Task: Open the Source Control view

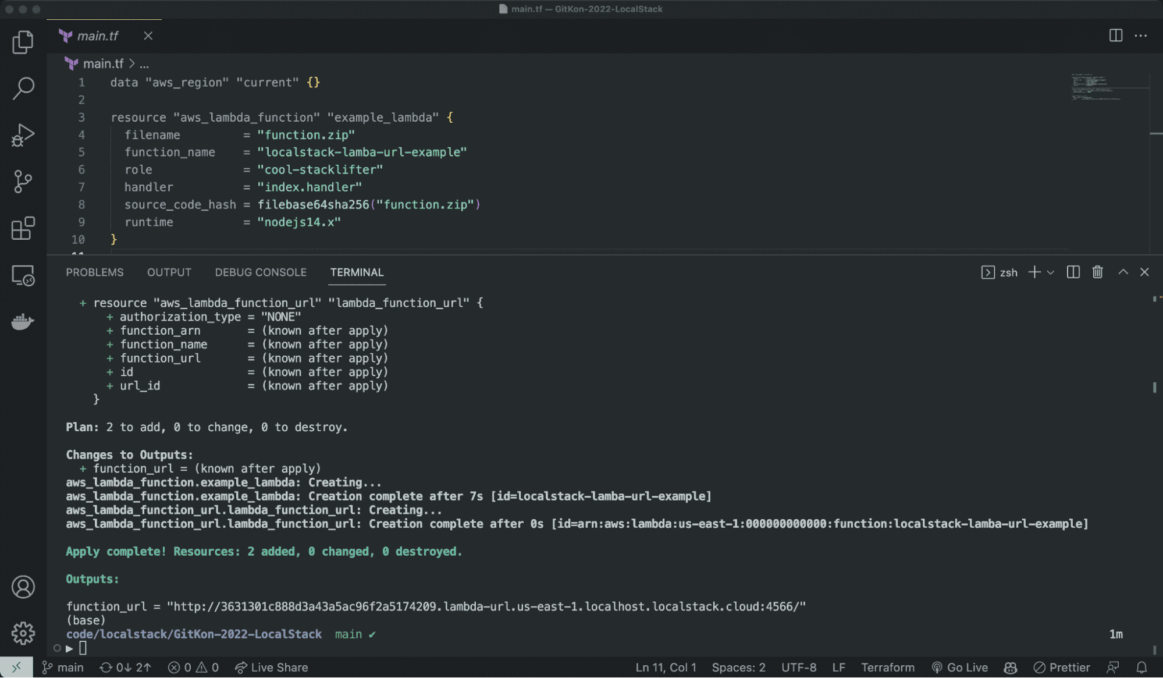Action: pos(23,182)
